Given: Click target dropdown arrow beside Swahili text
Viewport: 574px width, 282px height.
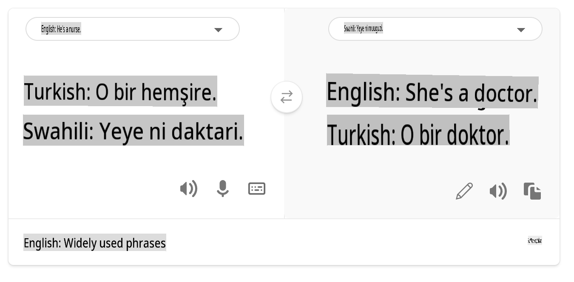Looking at the screenshot, I should coord(521,30).
